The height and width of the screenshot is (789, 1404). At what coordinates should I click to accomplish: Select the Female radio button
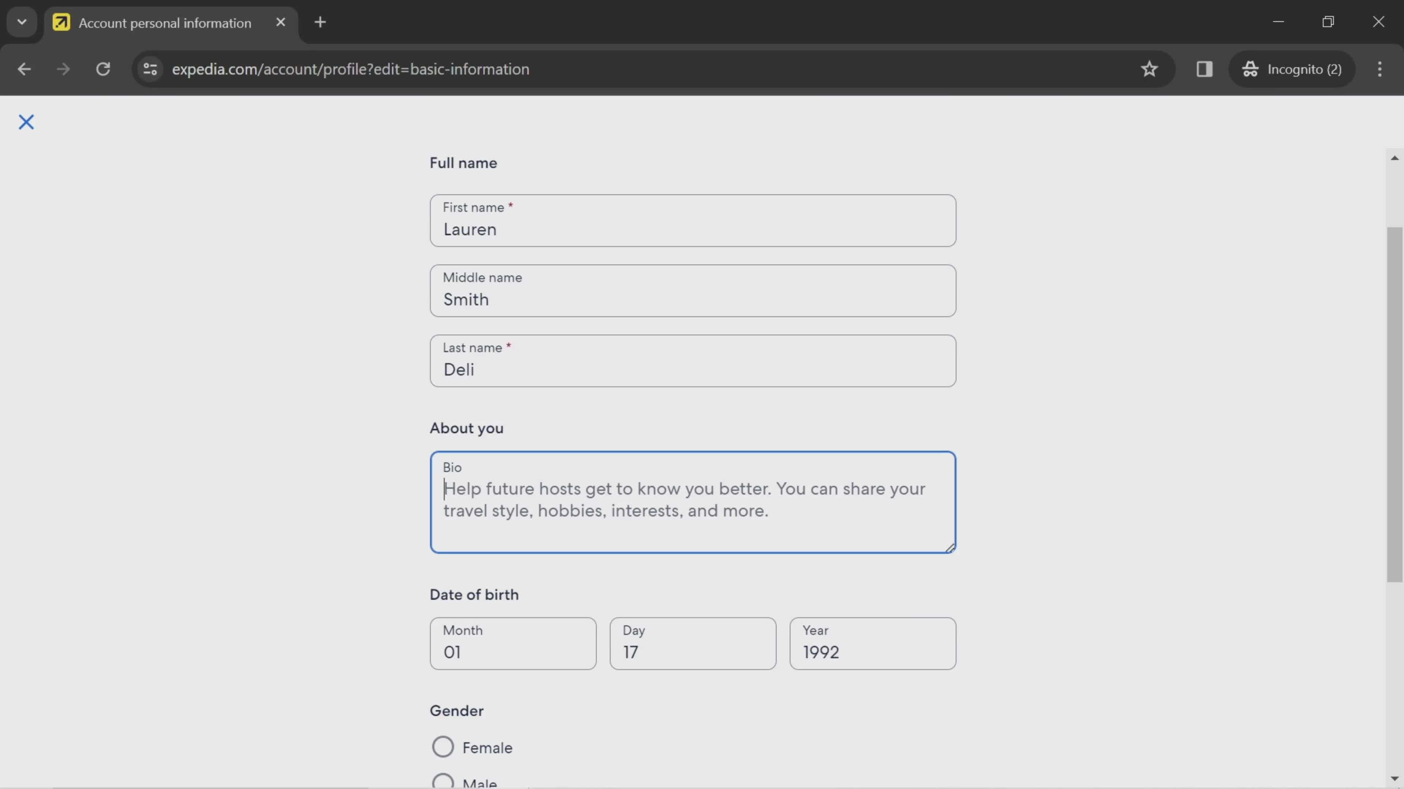443,747
